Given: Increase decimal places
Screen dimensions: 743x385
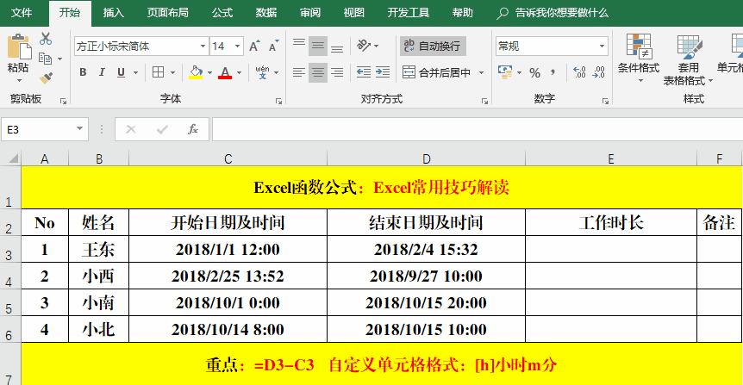Looking at the screenshot, I should coord(579,72).
